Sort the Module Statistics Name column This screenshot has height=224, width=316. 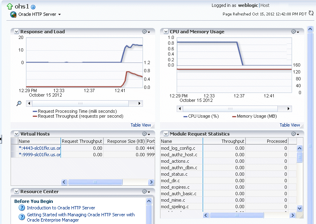[182, 141]
